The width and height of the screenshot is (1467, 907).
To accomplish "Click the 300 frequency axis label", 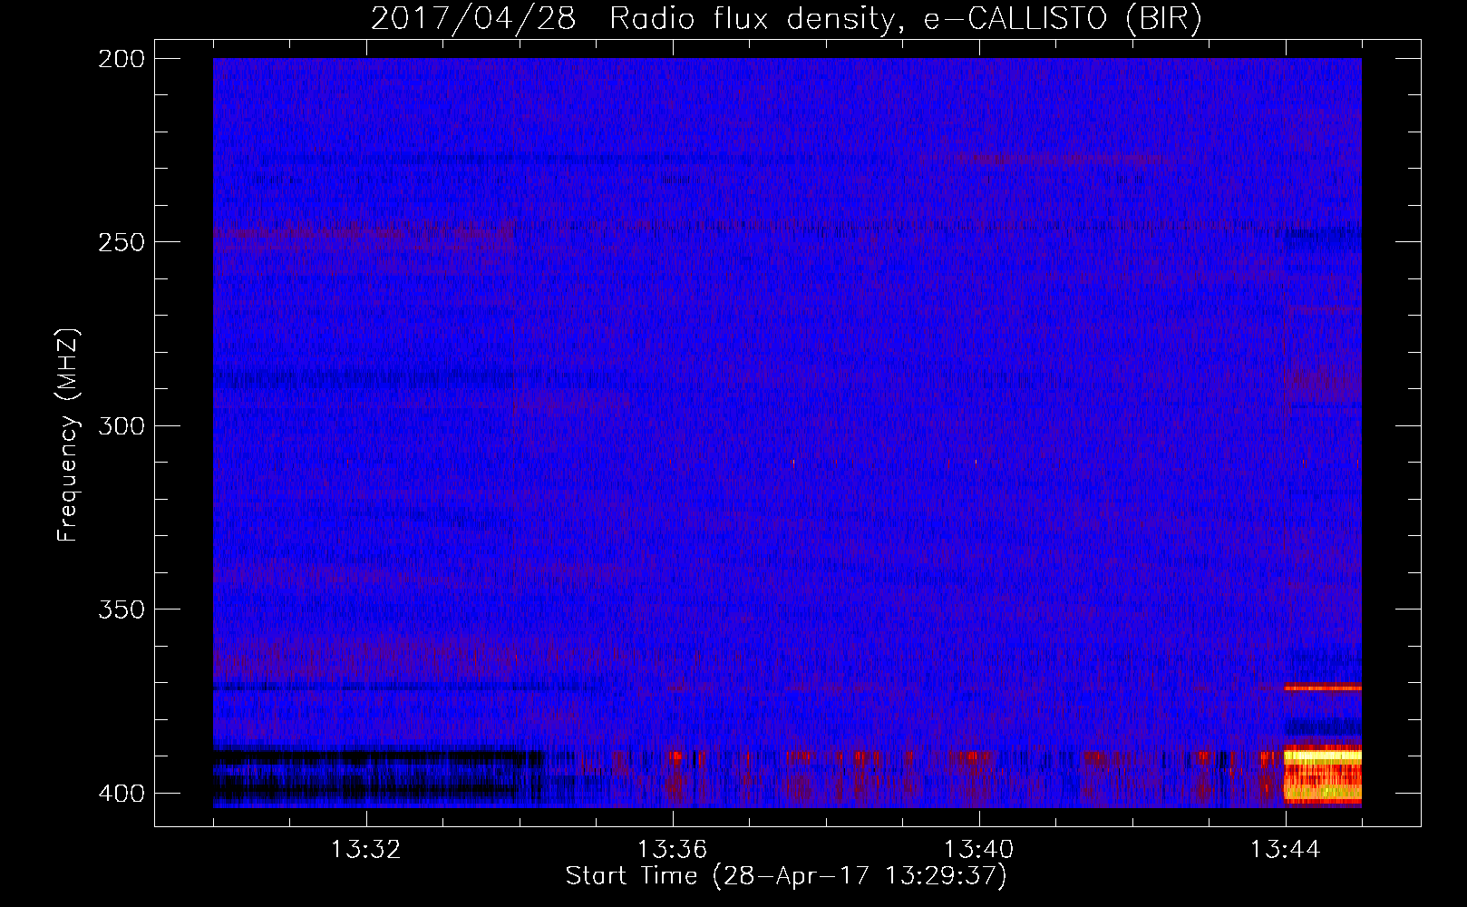I will click(x=121, y=425).
